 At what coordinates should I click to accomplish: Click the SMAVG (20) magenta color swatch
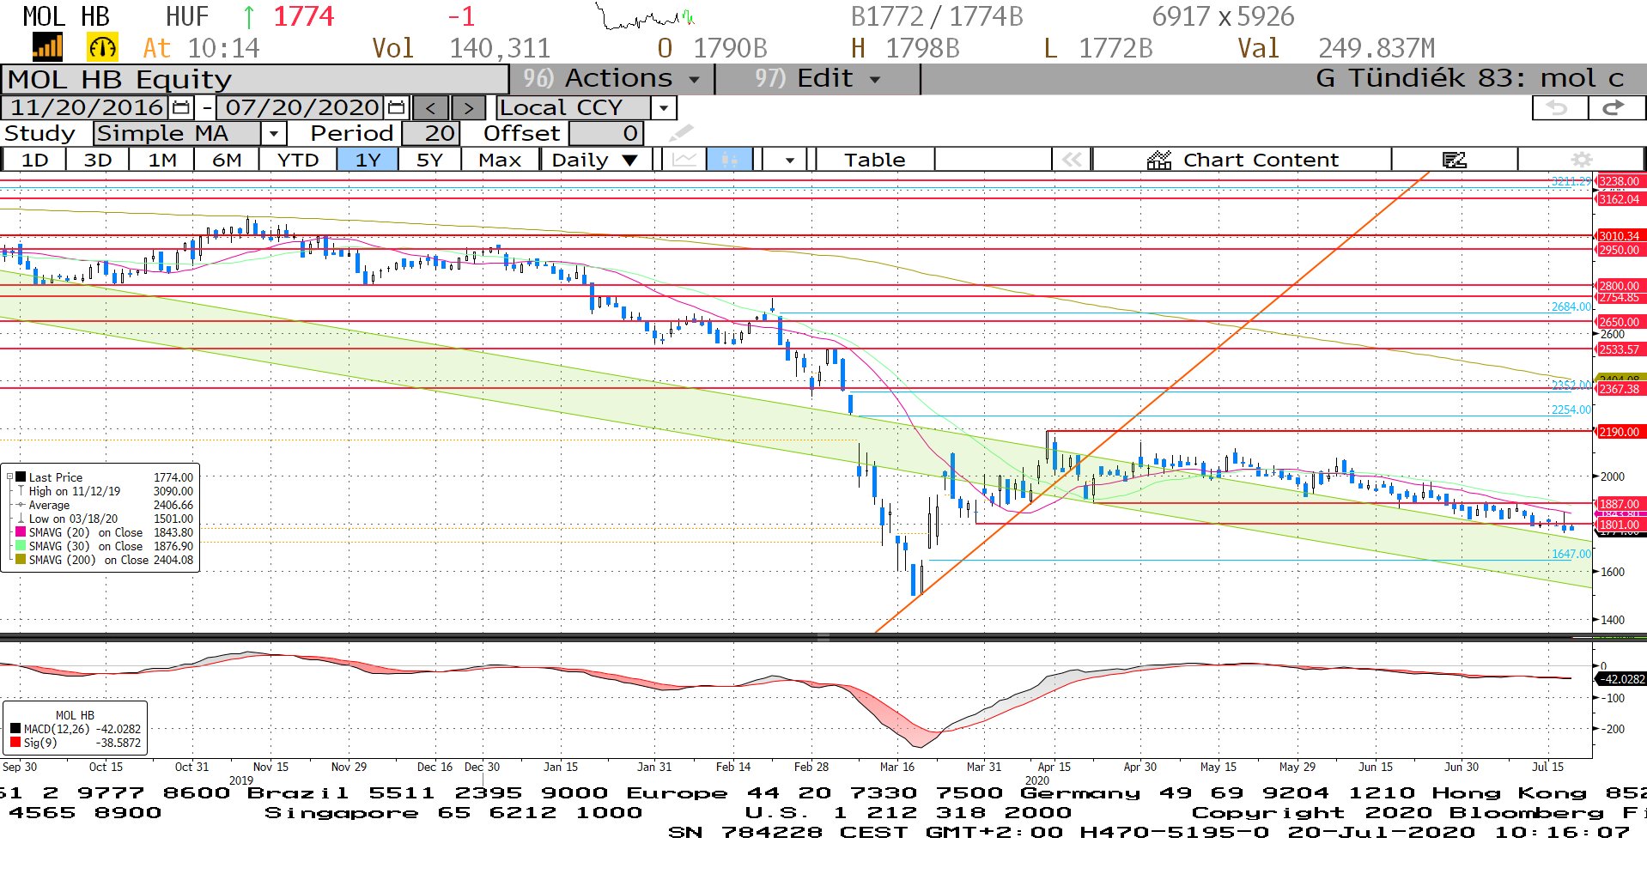(21, 532)
